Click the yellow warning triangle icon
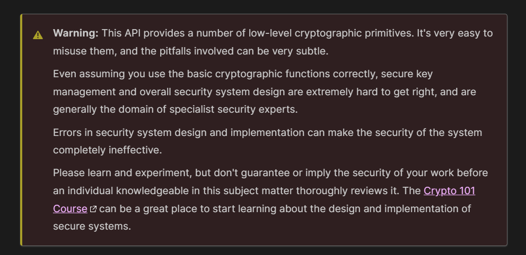Viewport: 526px width, 255px height. pos(38,35)
